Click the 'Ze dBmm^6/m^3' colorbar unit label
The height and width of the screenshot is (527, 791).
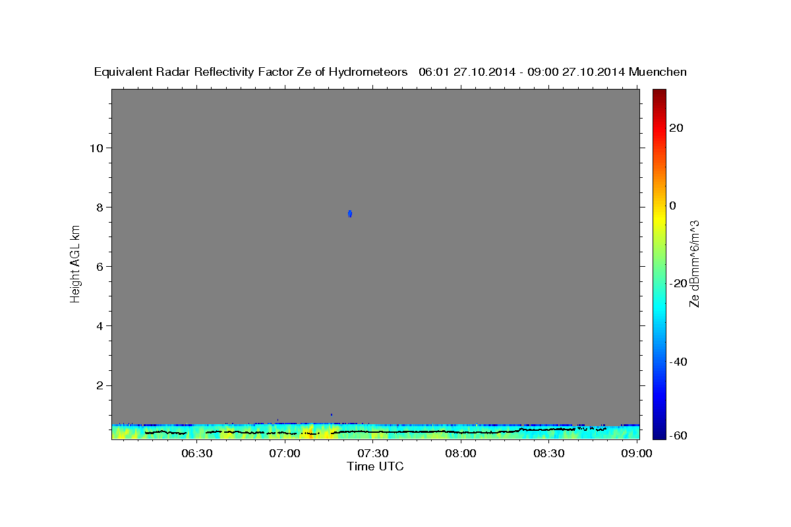coord(694,264)
